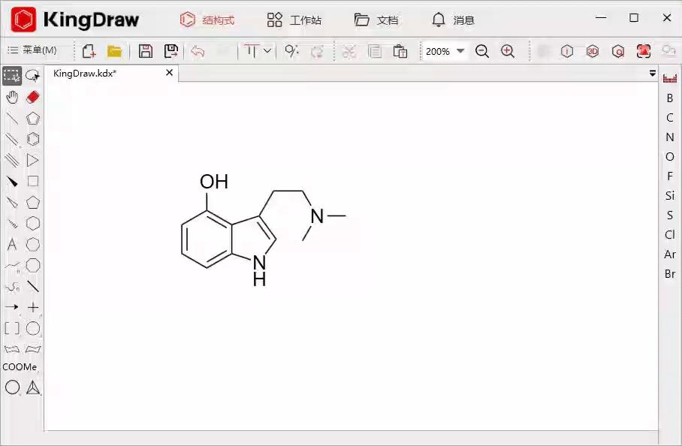Click the text alignment tool icon

point(251,51)
